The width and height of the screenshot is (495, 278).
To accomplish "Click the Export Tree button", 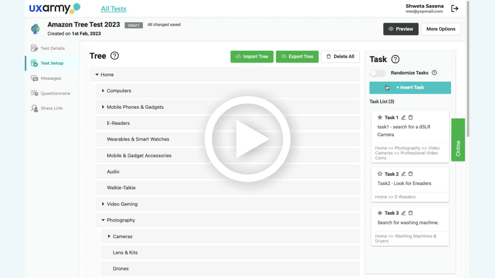I will 297,57.
